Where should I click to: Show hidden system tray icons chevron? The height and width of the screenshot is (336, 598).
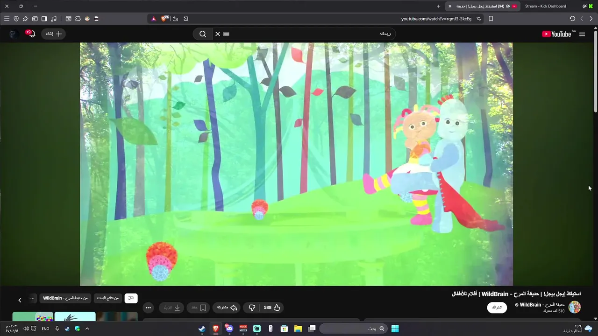click(87, 329)
